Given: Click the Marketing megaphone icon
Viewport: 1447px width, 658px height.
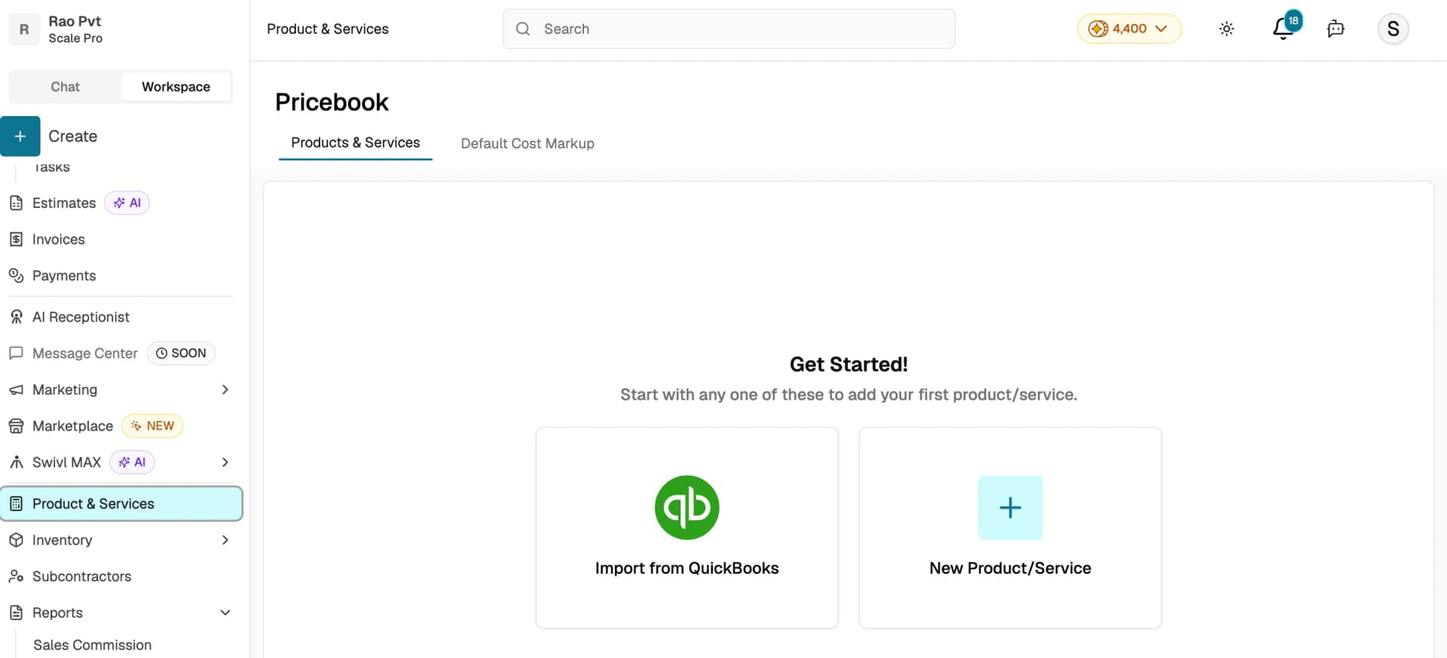Looking at the screenshot, I should (16, 390).
